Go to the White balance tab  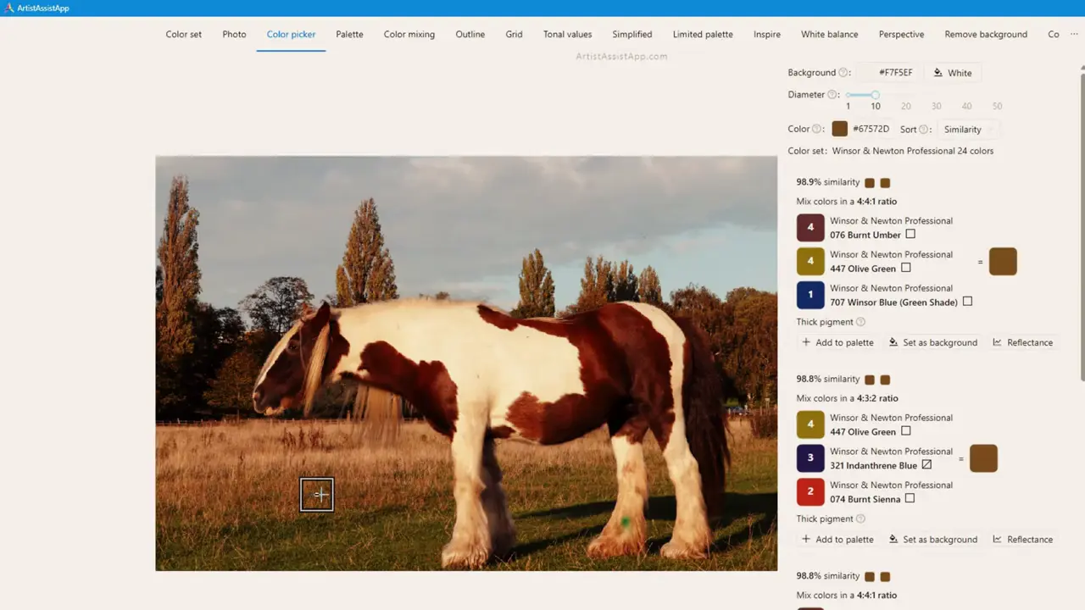[829, 35]
